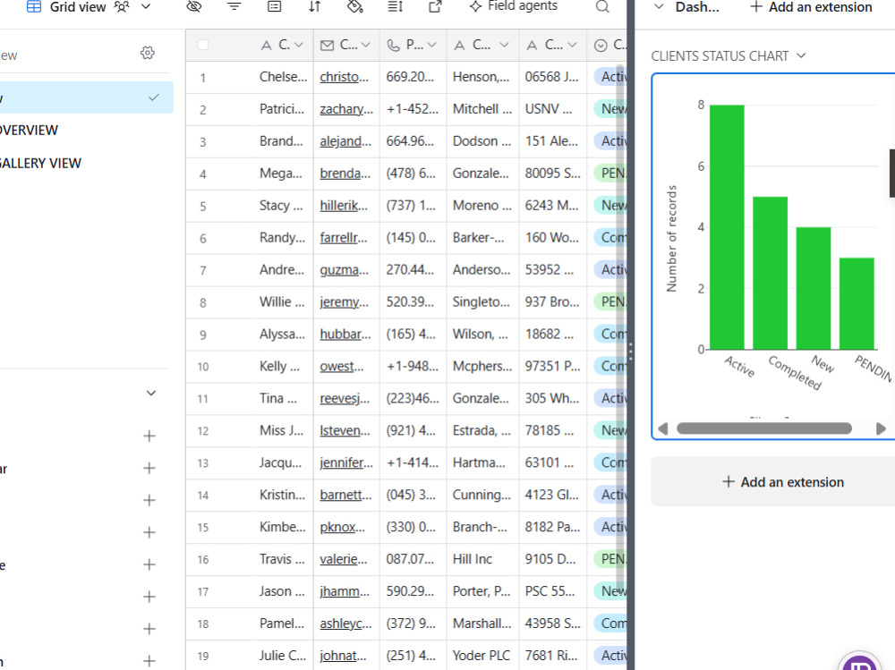The width and height of the screenshot is (895, 670).
Task: Click the seventh plus icon in sidebar
Action: [x=149, y=629]
